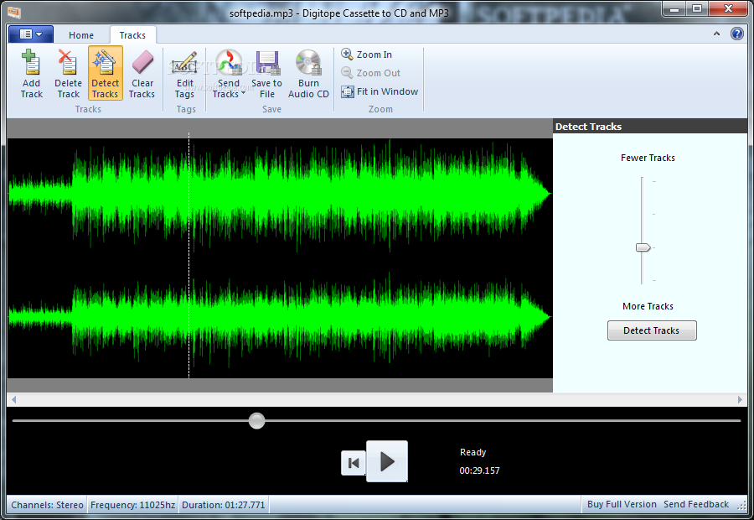Image resolution: width=754 pixels, height=520 pixels.
Task: Click the app icon in the title bar
Action: 14,12
